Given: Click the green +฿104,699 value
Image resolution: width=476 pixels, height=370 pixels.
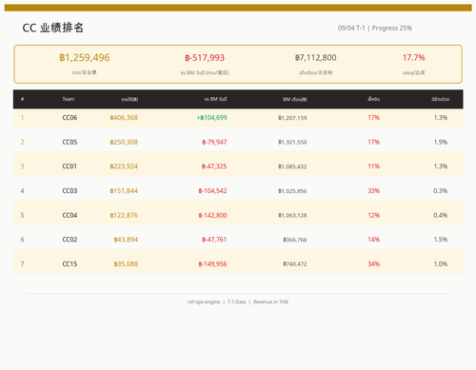Looking at the screenshot, I should [x=211, y=118].
